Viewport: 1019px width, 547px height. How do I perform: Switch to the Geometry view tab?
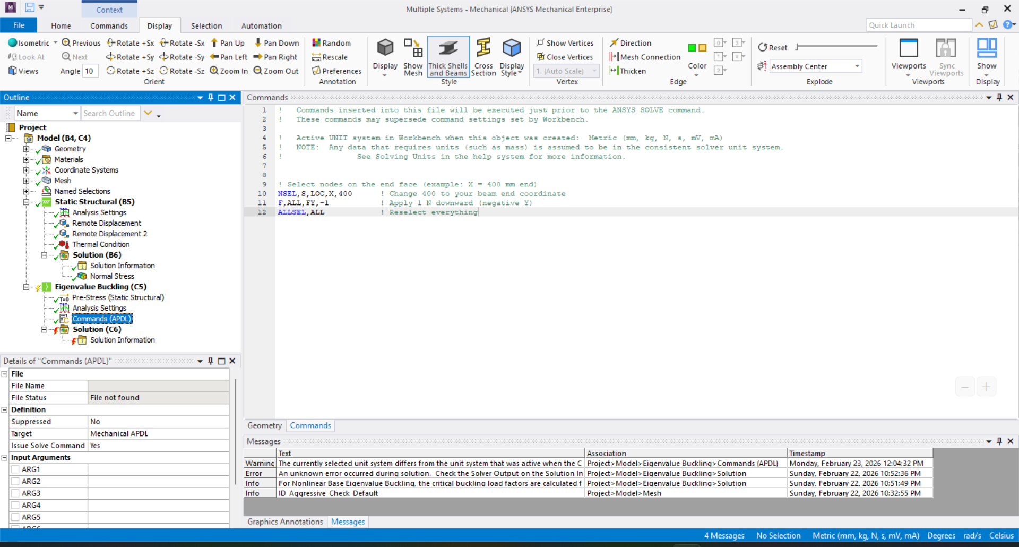[264, 425]
